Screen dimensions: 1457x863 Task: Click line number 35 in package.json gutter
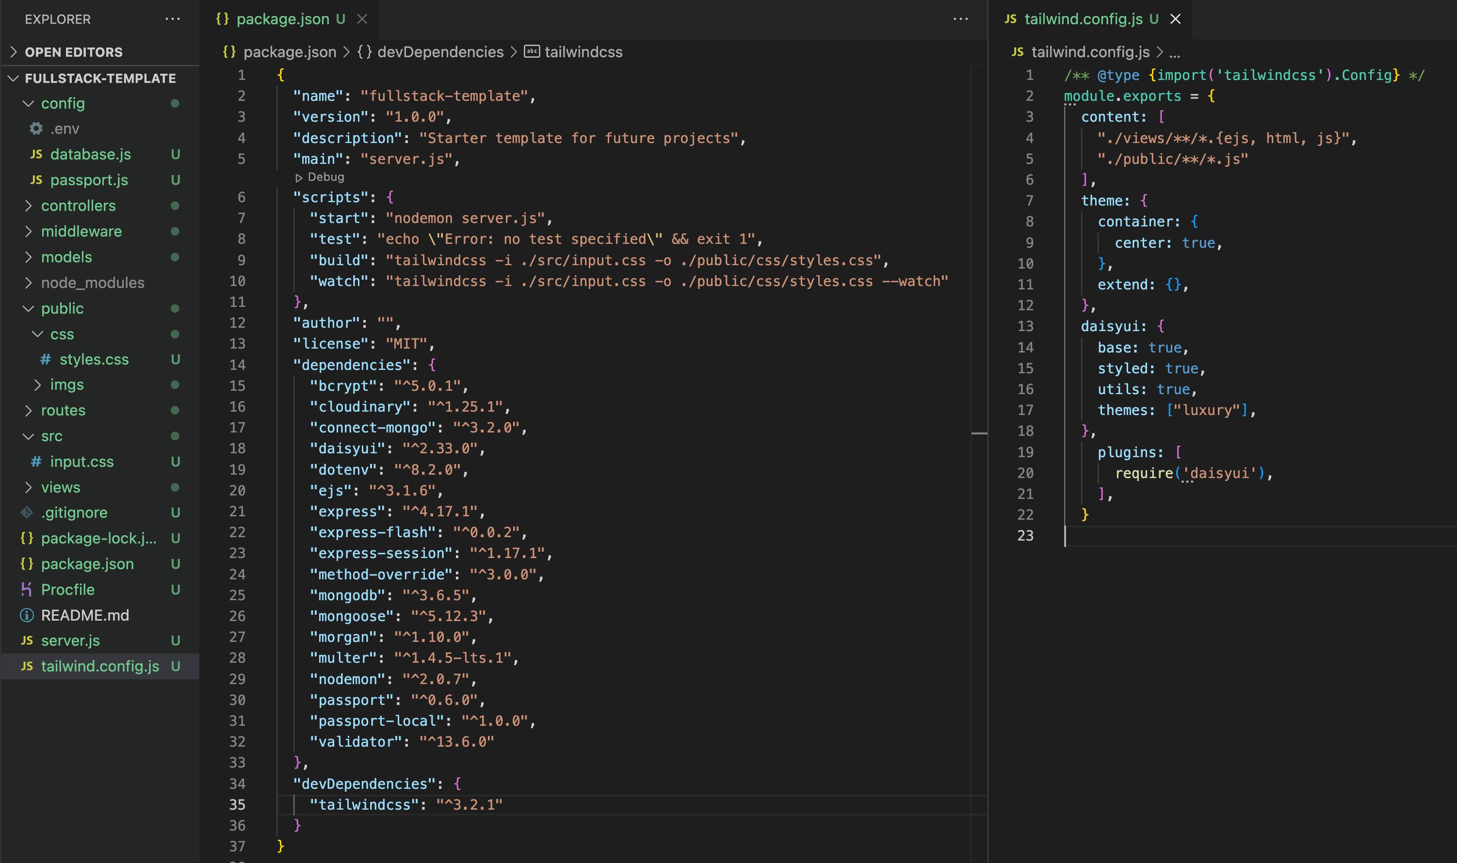[237, 805]
